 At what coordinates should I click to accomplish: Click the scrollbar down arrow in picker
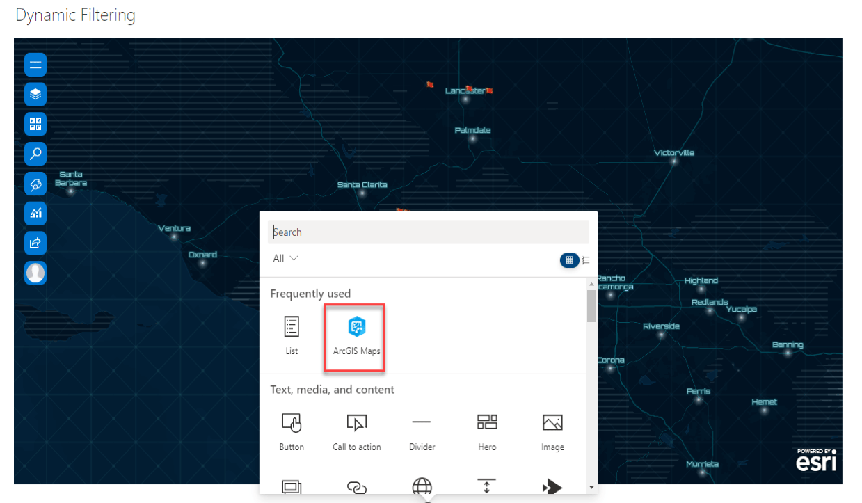(x=592, y=487)
